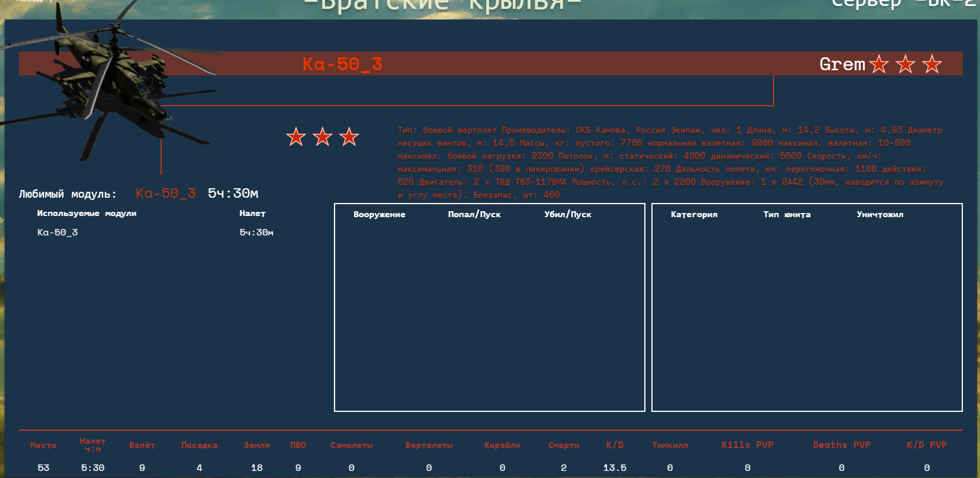The height and width of the screenshot is (478, 980).
Task: Open the favorite module Ка-50_3 link
Action: pyautogui.click(x=166, y=194)
